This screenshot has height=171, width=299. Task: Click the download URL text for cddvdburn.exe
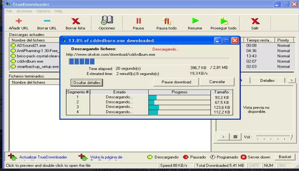(x=111, y=55)
